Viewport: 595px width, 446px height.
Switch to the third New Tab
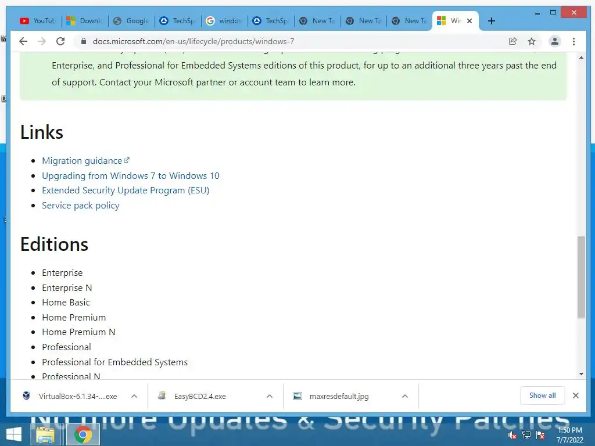pos(410,21)
